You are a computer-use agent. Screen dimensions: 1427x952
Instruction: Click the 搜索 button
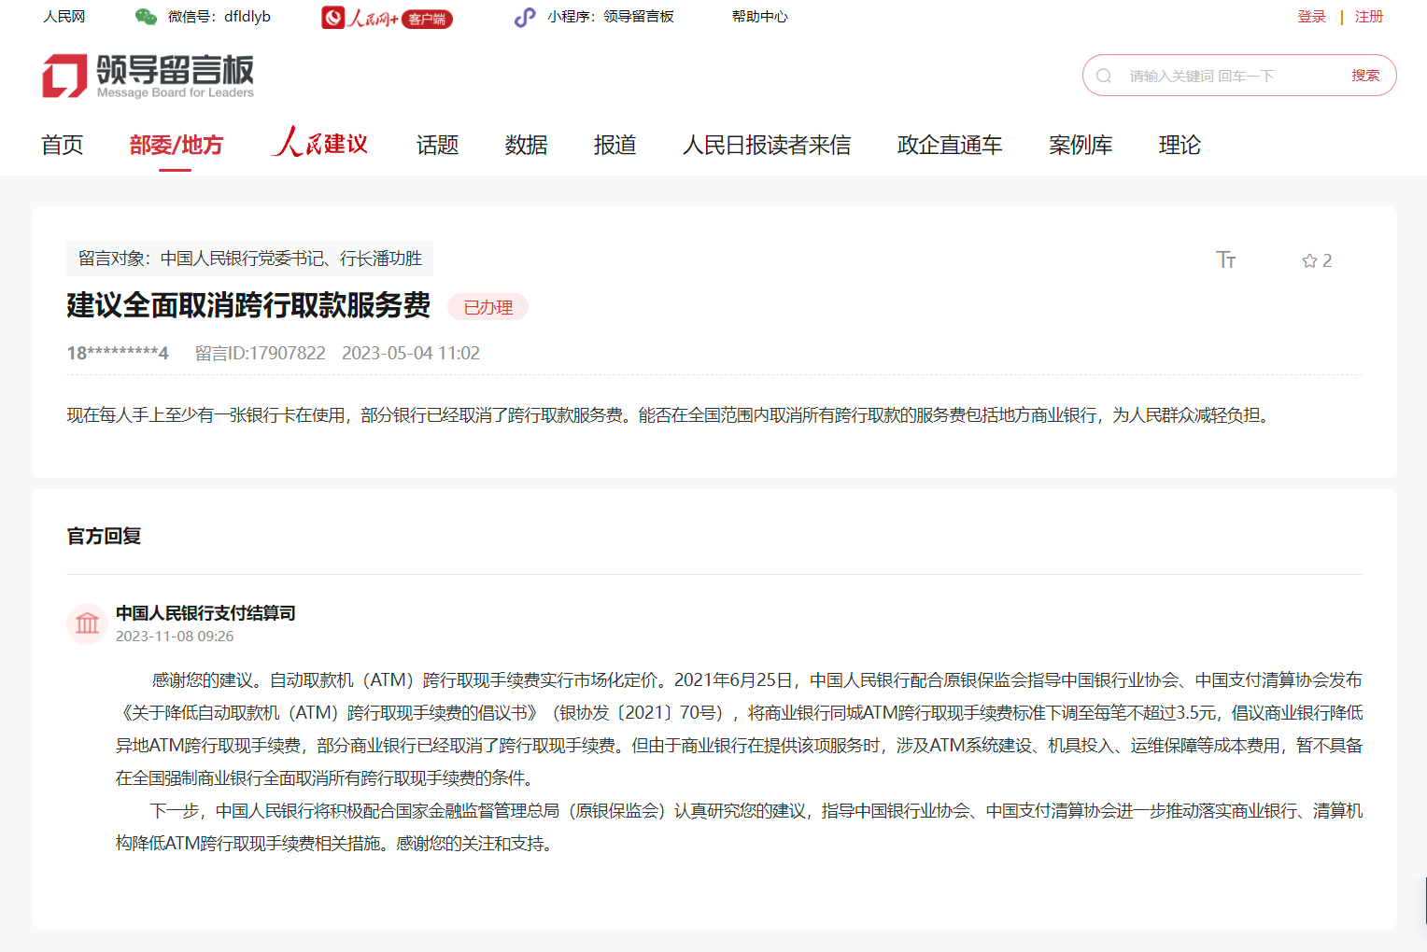[x=1365, y=76]
